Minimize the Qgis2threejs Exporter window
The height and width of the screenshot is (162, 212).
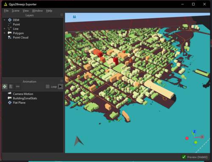(x=182, y=4)
